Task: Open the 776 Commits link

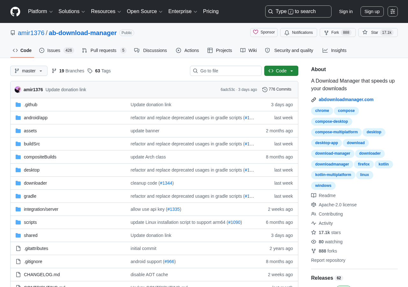Action: click(x=277, y=90)
